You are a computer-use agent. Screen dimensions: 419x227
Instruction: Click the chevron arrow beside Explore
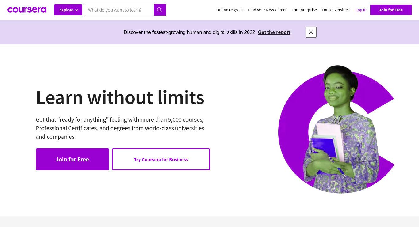pos(77,10)
